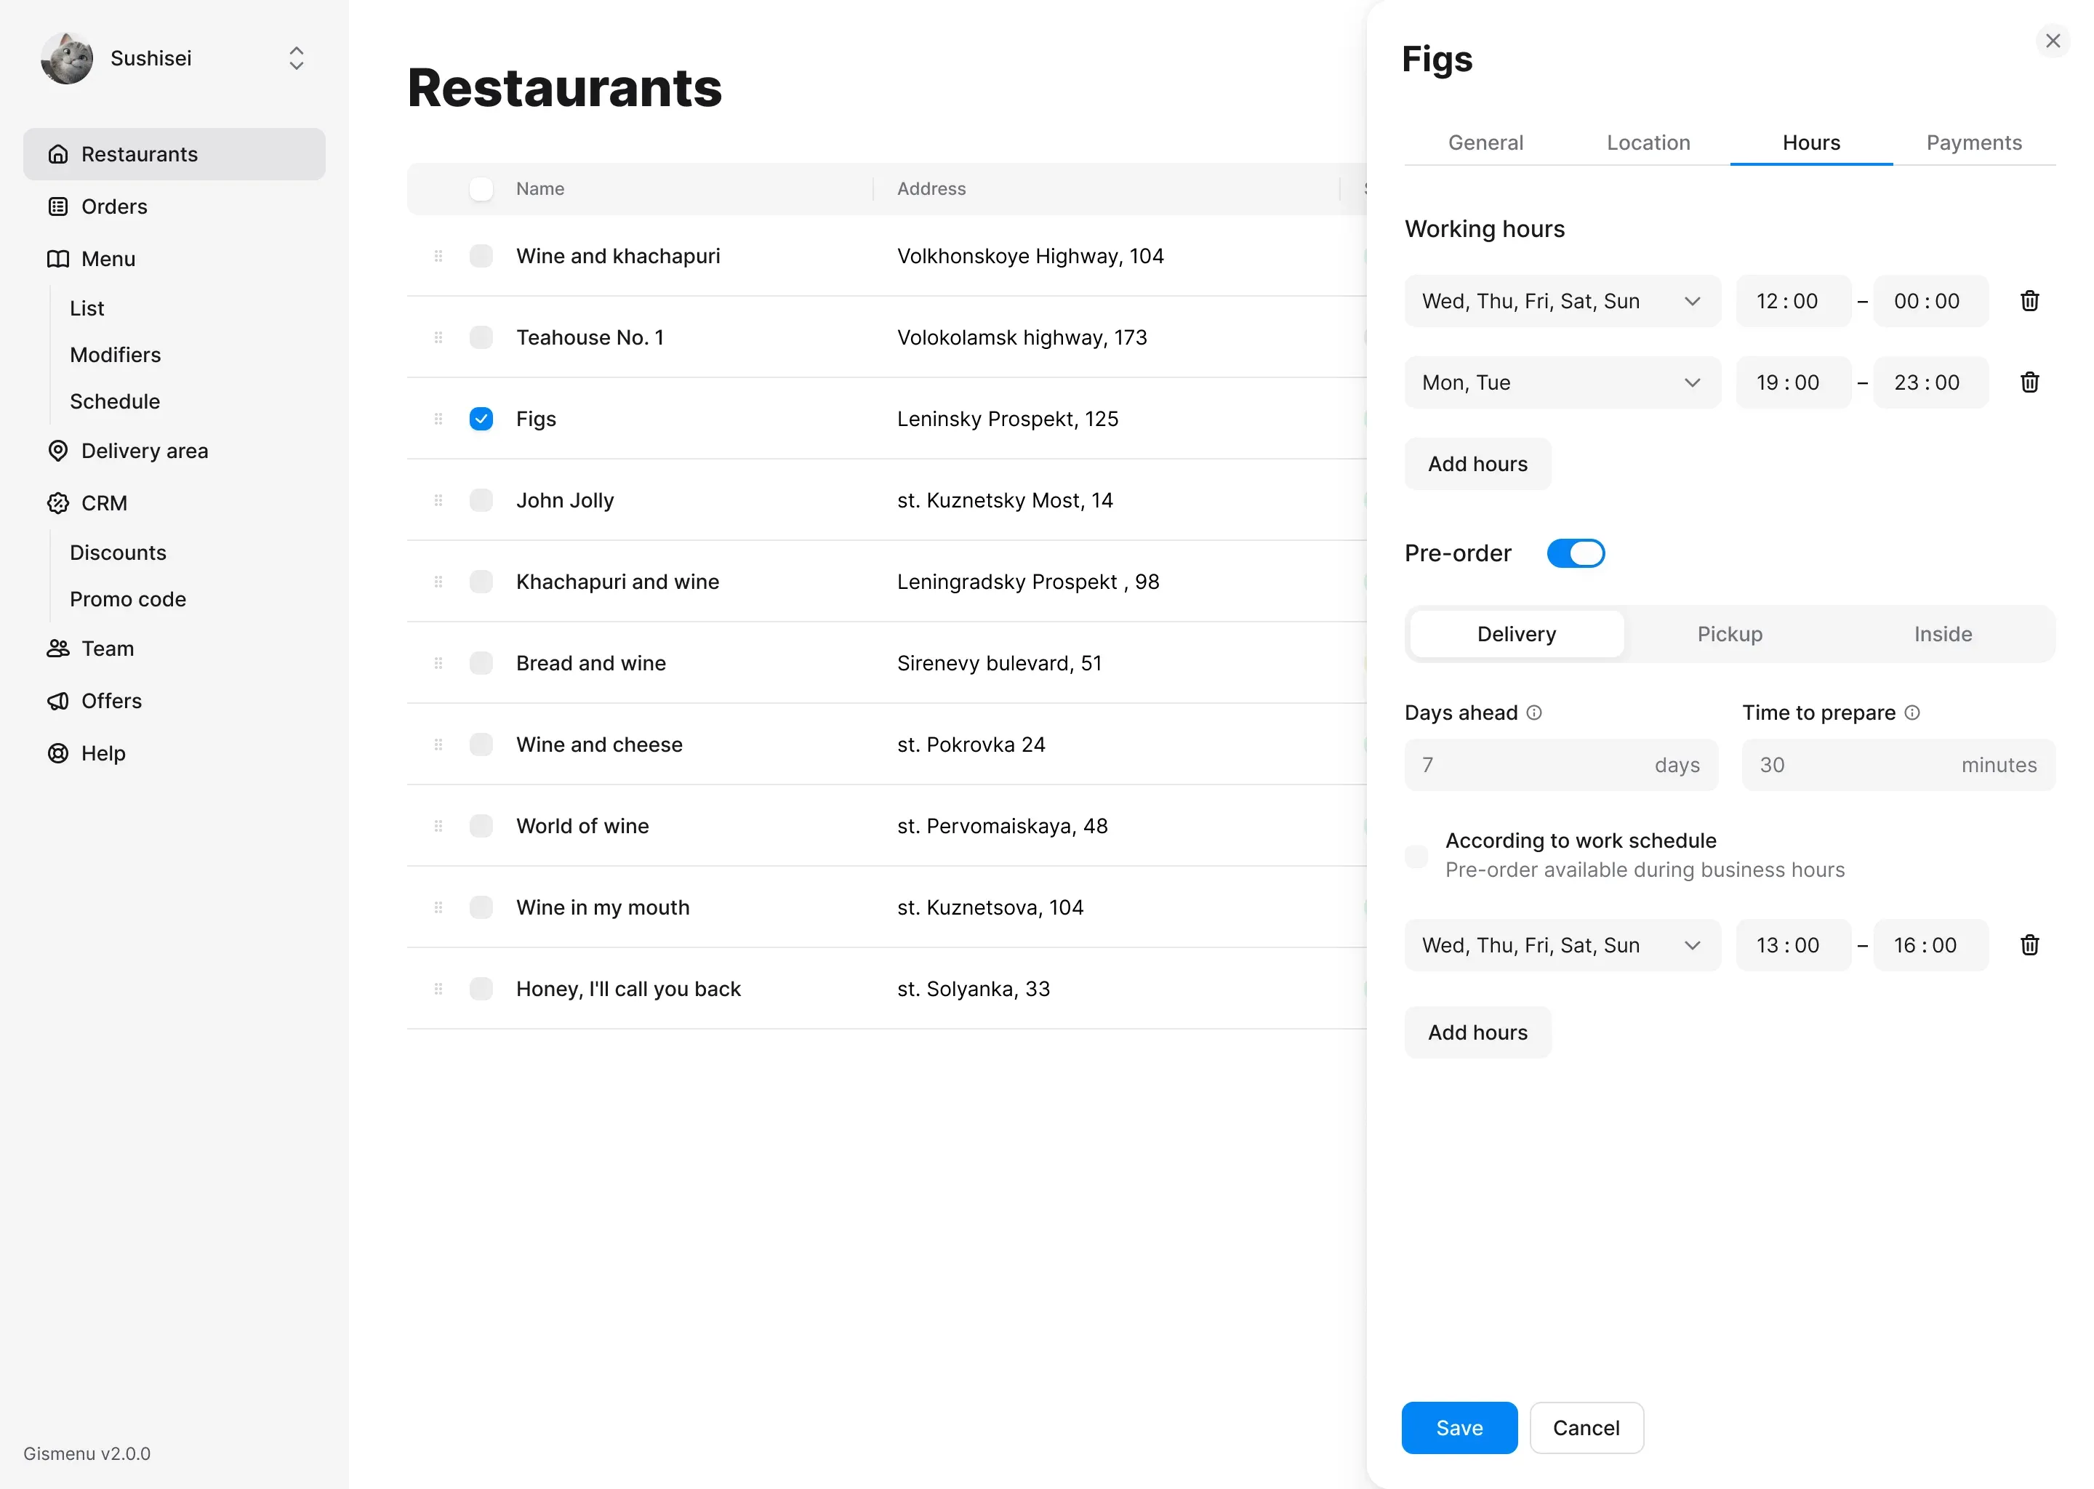Delete the Mon, Tue working hours row
This screenshot has height=1489, width=2094.
click(x=2029, y=382)
